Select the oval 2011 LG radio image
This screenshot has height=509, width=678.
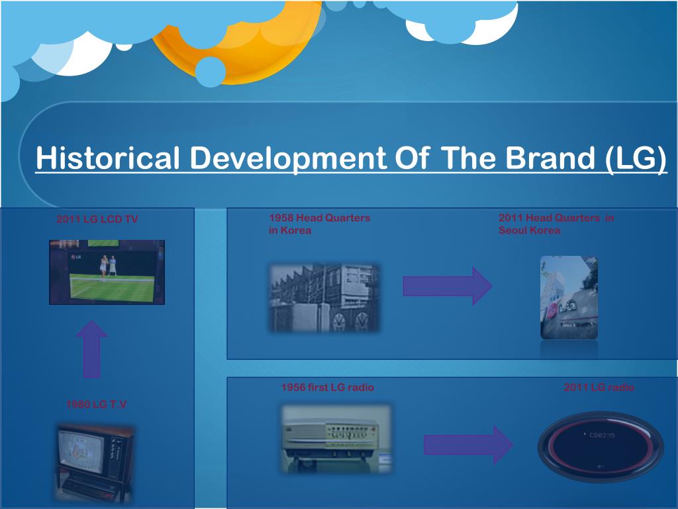coord(601,447)
